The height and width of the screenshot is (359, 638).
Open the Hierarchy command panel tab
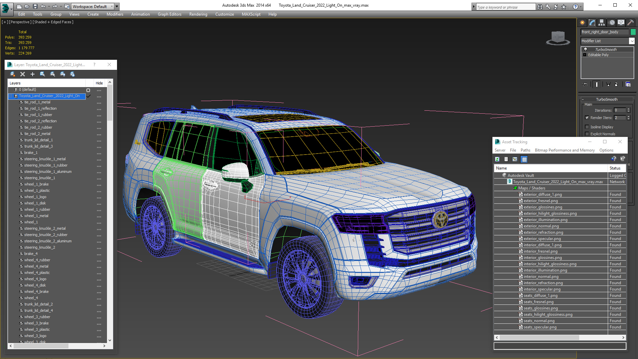pyautogui.click(x=602, y=23)
